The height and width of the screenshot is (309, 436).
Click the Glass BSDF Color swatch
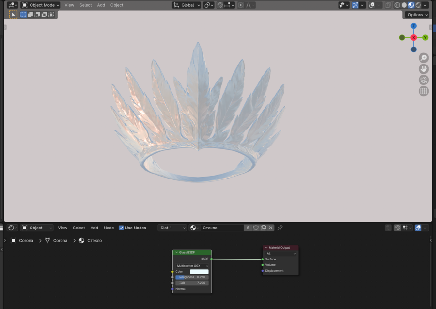(x=199, y=272)
